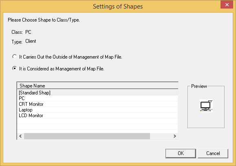Select 'It is Considered as Management' radio button
This screenshot has height=166, width=236.
(14, 68)
